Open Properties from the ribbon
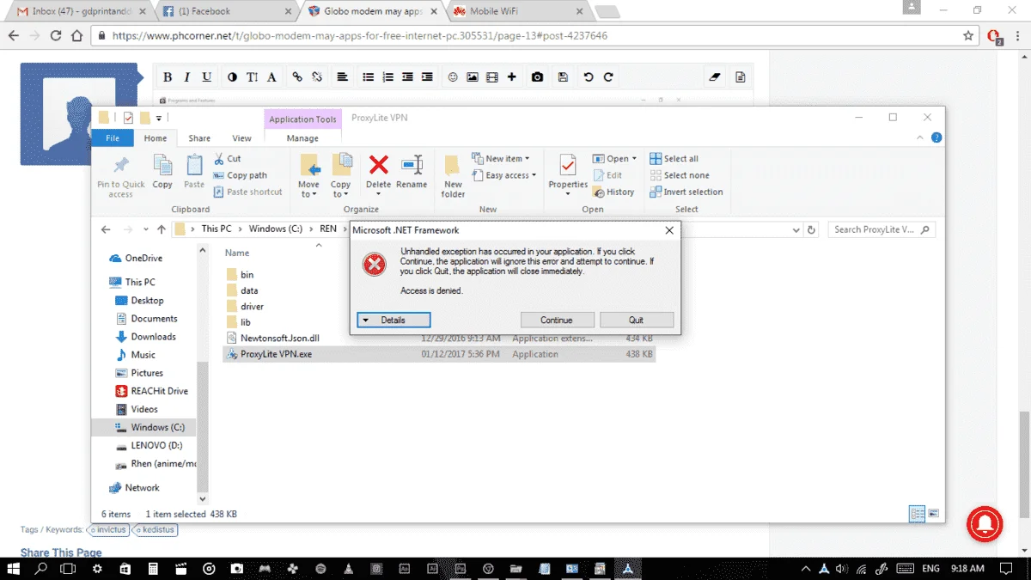The width and height of the screenshot is (1031, 580). click(568, 175)
